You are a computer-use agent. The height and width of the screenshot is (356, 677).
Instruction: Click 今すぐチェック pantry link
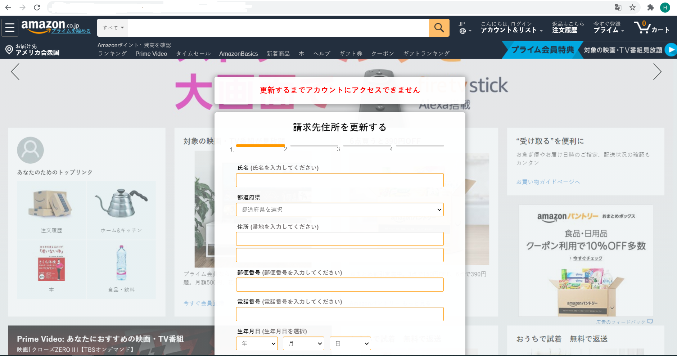coord(587,258)
